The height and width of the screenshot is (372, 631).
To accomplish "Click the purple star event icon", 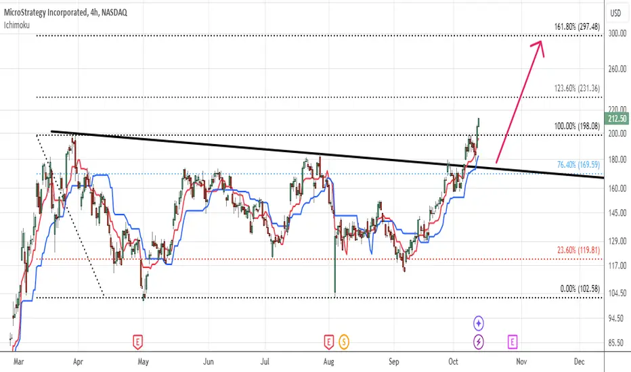I will [478, 323].
